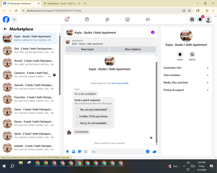The width and height of the screenshot is (217, 173).
Task: Open Chace - 2 beds 1 bath conversation
Action: [29, 111]
